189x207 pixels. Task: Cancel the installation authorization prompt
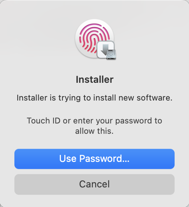[x=94, y=184]
